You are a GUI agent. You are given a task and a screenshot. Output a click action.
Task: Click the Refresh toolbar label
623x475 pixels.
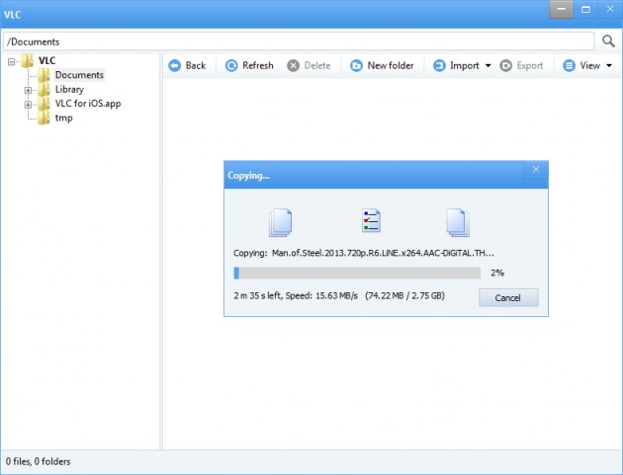pos(258,65)
